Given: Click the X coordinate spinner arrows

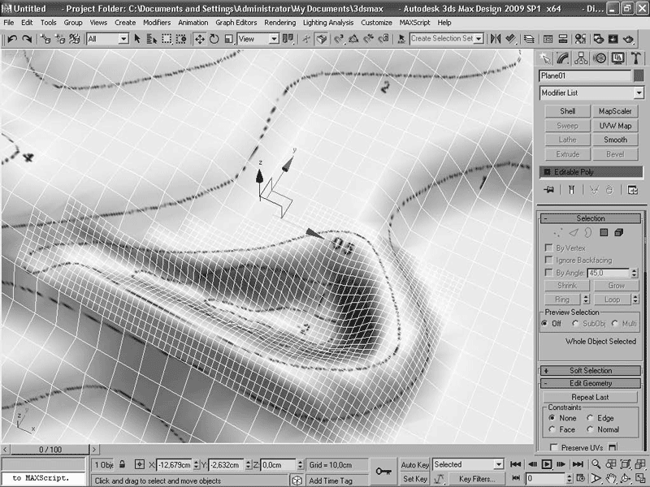Looking at the screenshot, I should [x=196, y=465].
